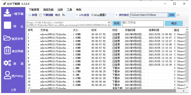Click the cloud 新建 new task icon
Screen dimensions: 191x95
point(30,15)
